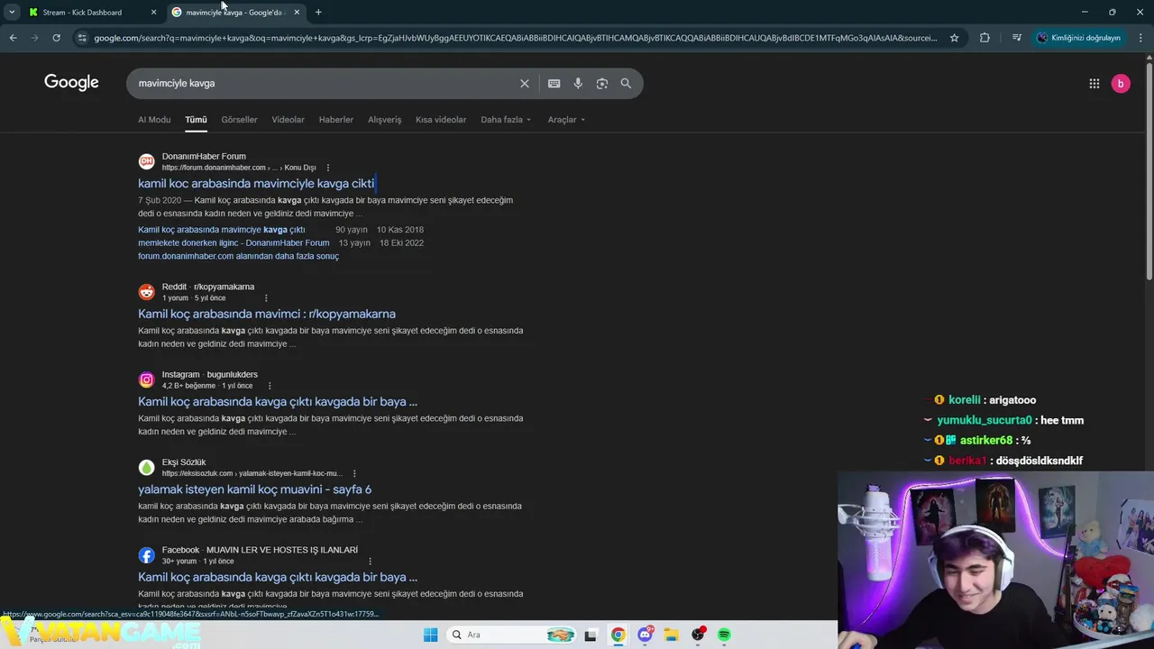Switch to Kısa videolar results
This screenshot has height=649, width=1154.
point(441,119)
